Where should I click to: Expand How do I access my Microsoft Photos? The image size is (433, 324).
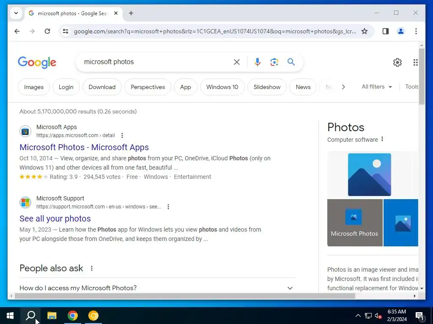tap(157, 288)
